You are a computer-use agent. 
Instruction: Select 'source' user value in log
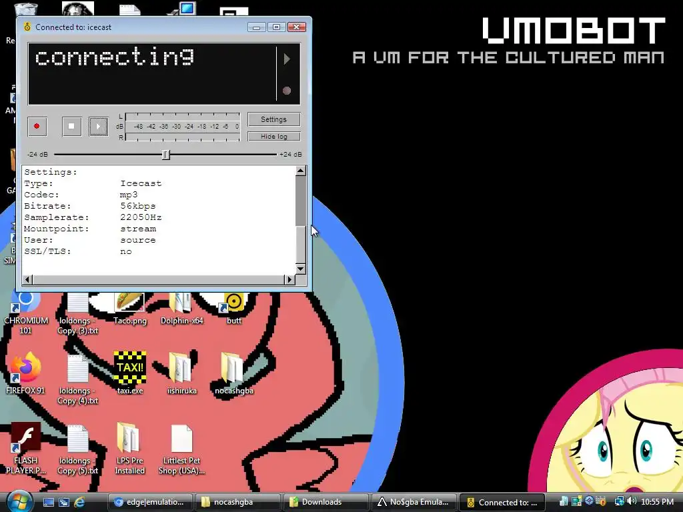pos(138,240)
